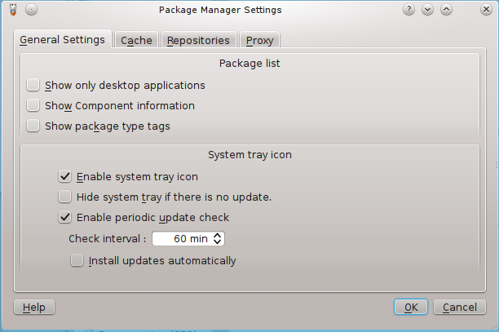This screenshot has width=499, height=332.
Task: Confirm settings with OK button
Action: pyautogui.click(x=411, y=307)
